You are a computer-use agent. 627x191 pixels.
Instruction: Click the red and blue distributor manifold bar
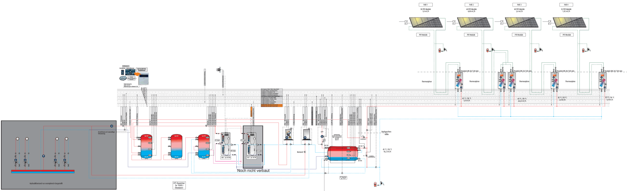pyautogui.click(x=43, y=171)
